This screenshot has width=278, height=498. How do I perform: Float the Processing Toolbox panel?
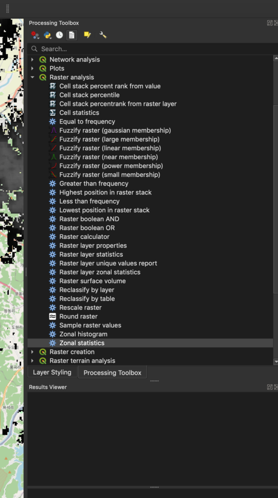[270, 23]
